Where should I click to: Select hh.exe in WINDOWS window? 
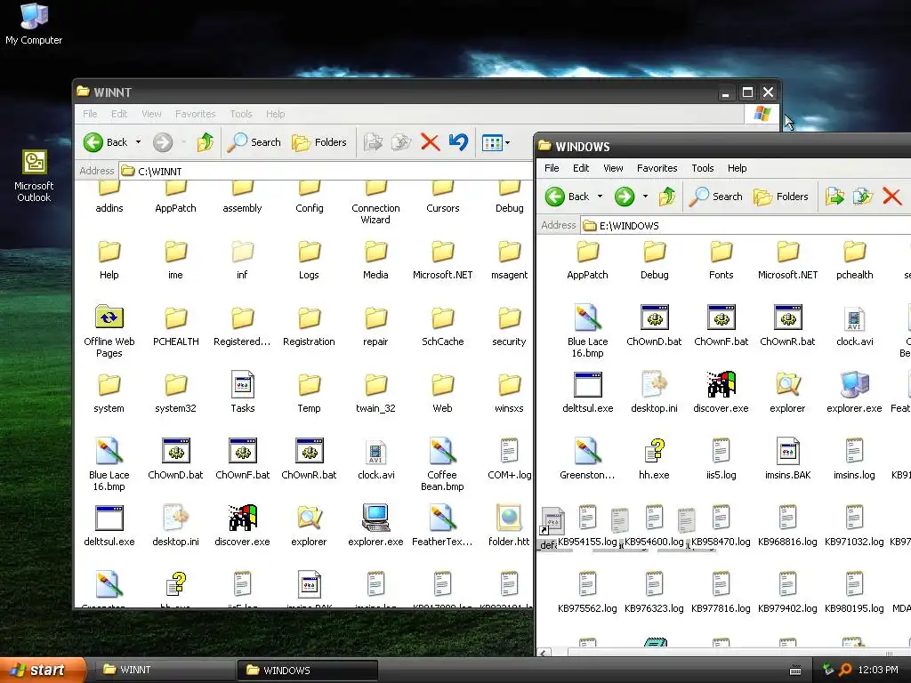pyautogui.click(x=654, y=458)
